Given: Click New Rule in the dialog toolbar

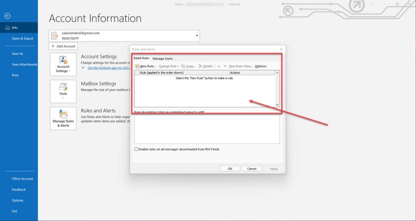Looking at the screenshot, I should (x=146, y=66).
